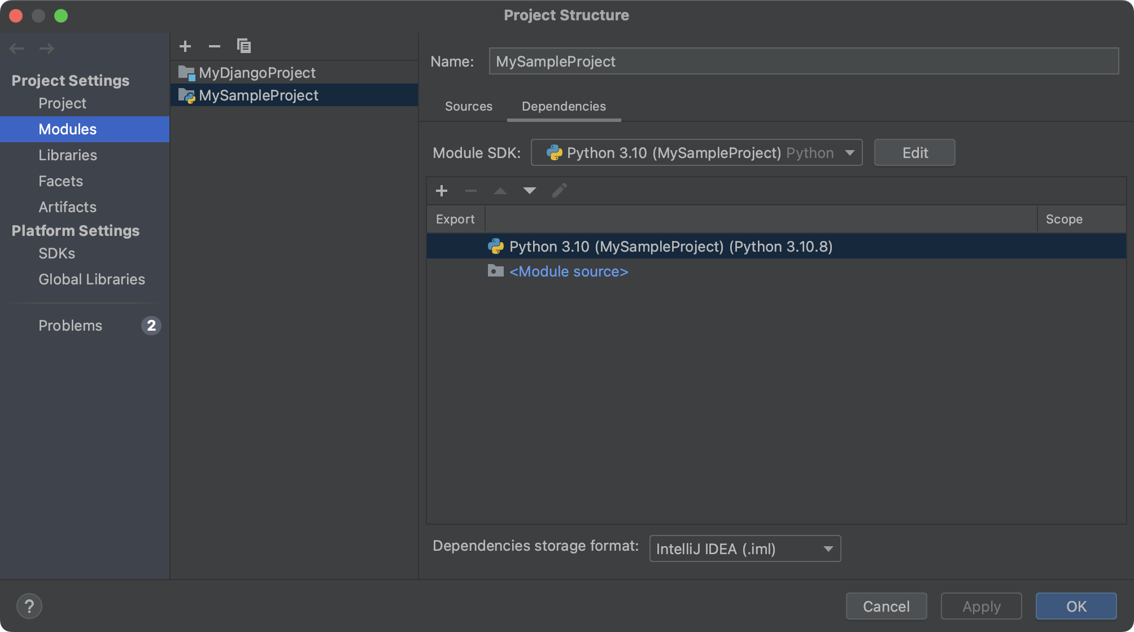Click the module Name input field
The height and width of the screenshot is (632, 1134).
point(803,62)
